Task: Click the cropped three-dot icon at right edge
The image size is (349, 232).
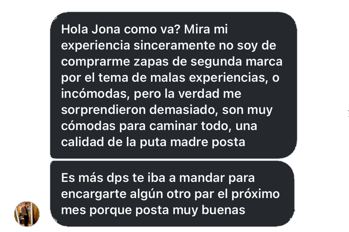Action: (x=348, y=113)
